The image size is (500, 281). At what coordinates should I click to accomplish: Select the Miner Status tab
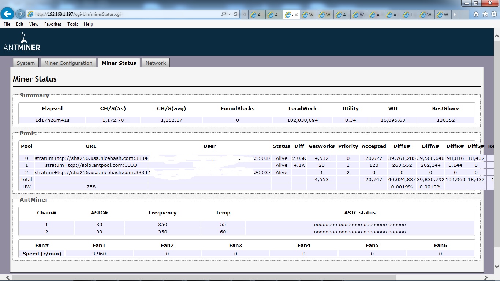pos(119,63)
